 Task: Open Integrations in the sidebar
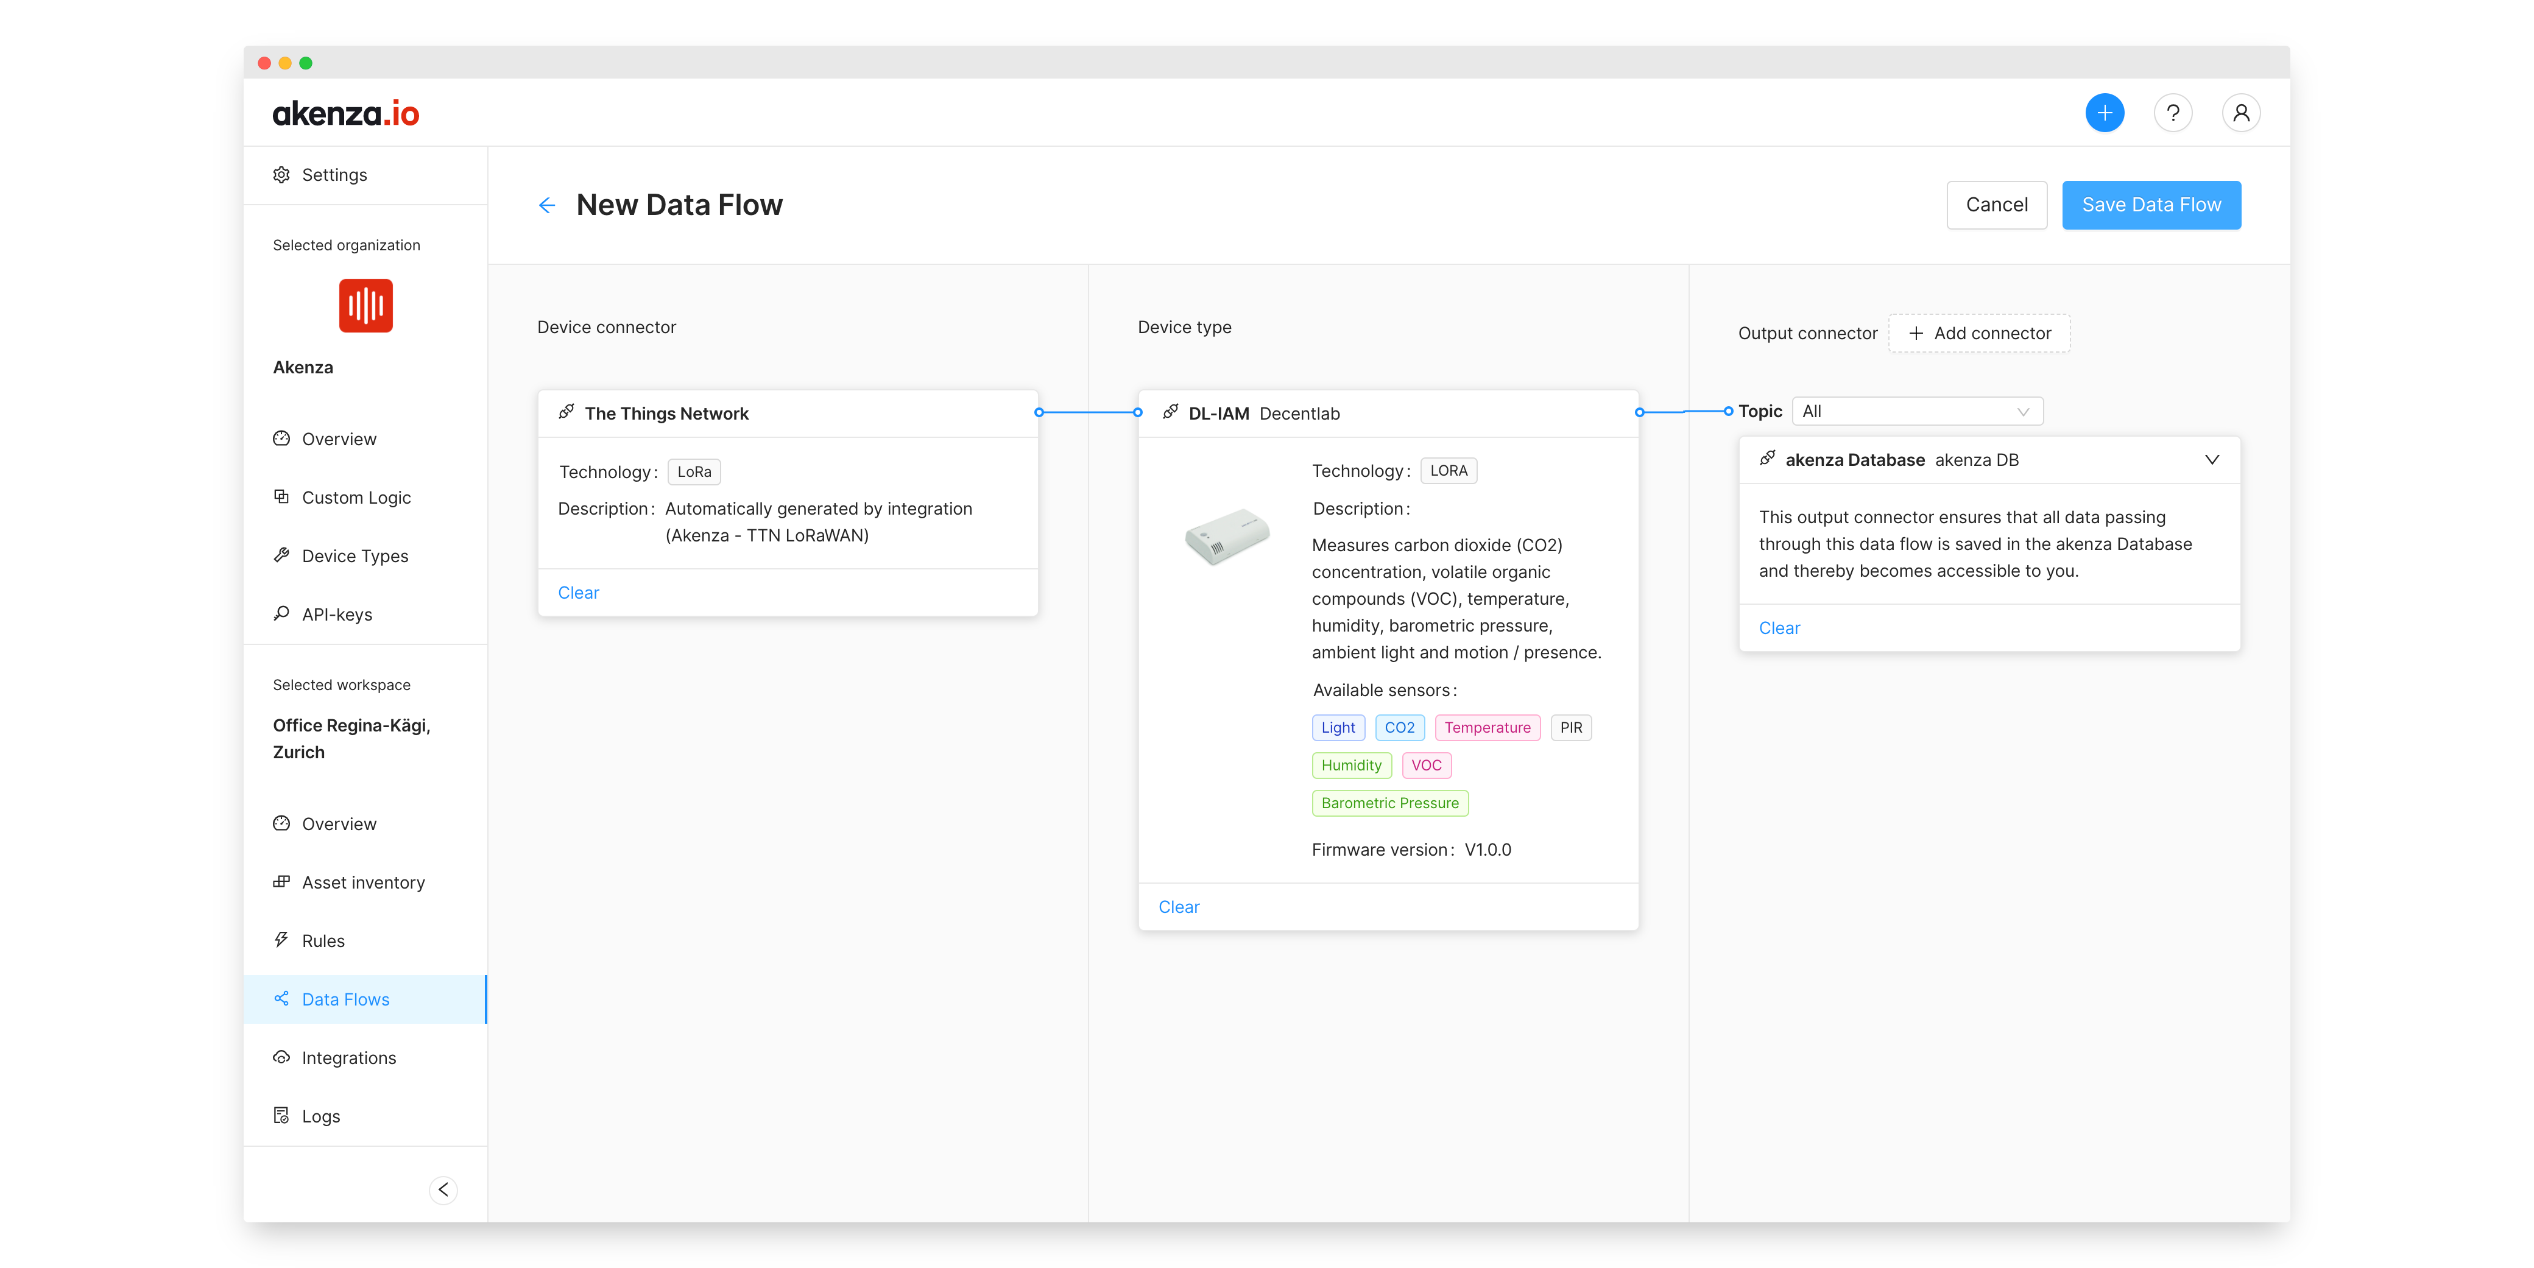[365, 1058]
